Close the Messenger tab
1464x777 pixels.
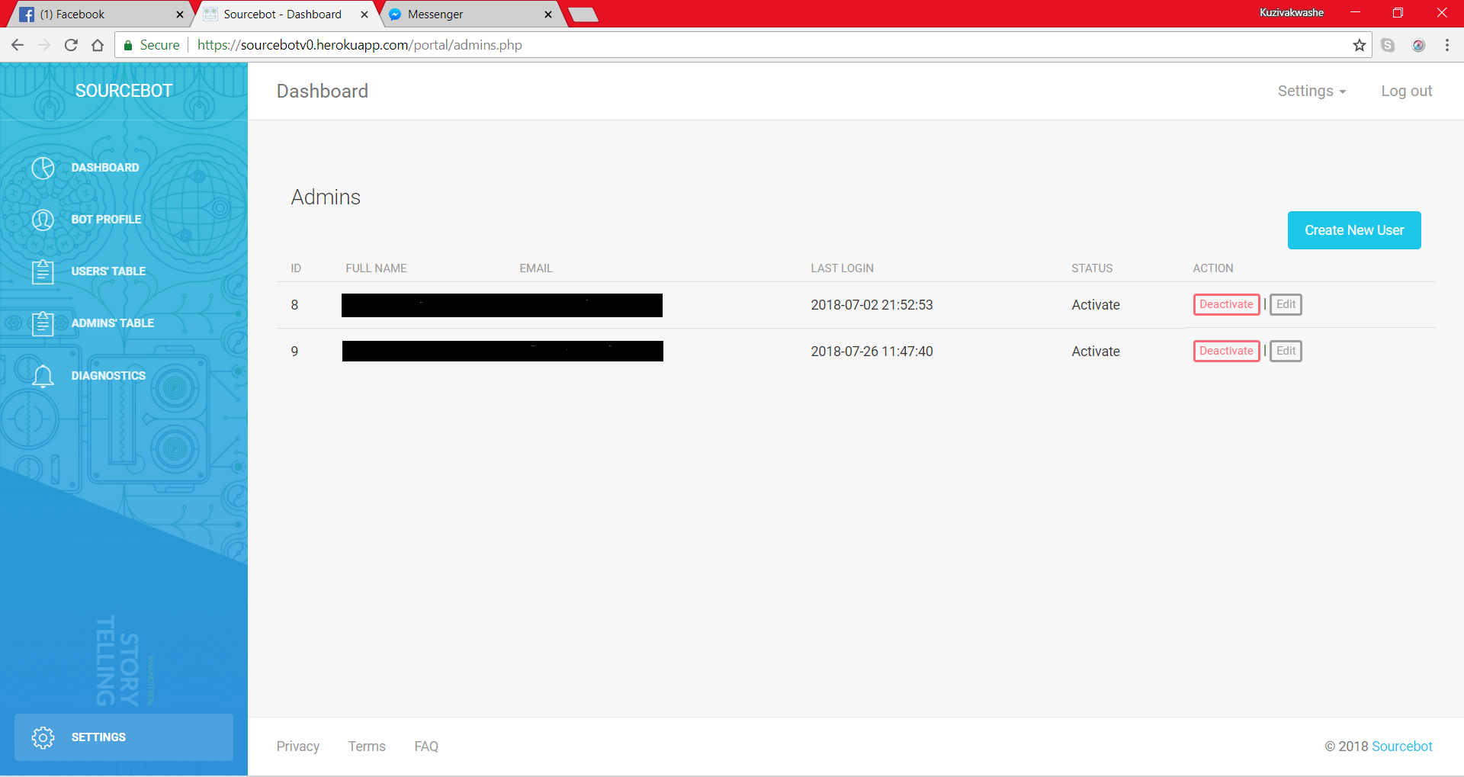pyautogui.click(x=548, y=14)
